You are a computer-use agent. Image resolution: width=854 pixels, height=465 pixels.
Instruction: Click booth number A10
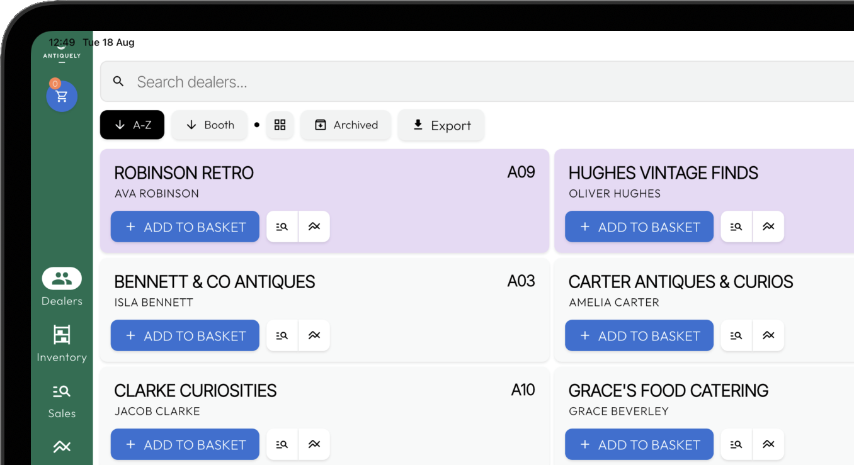tap(523, 390)
